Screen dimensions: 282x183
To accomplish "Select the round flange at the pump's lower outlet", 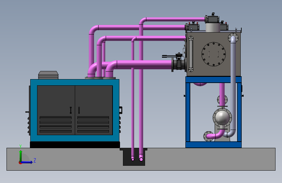I will (208, 136).
